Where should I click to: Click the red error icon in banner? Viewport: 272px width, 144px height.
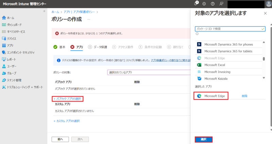57,33
